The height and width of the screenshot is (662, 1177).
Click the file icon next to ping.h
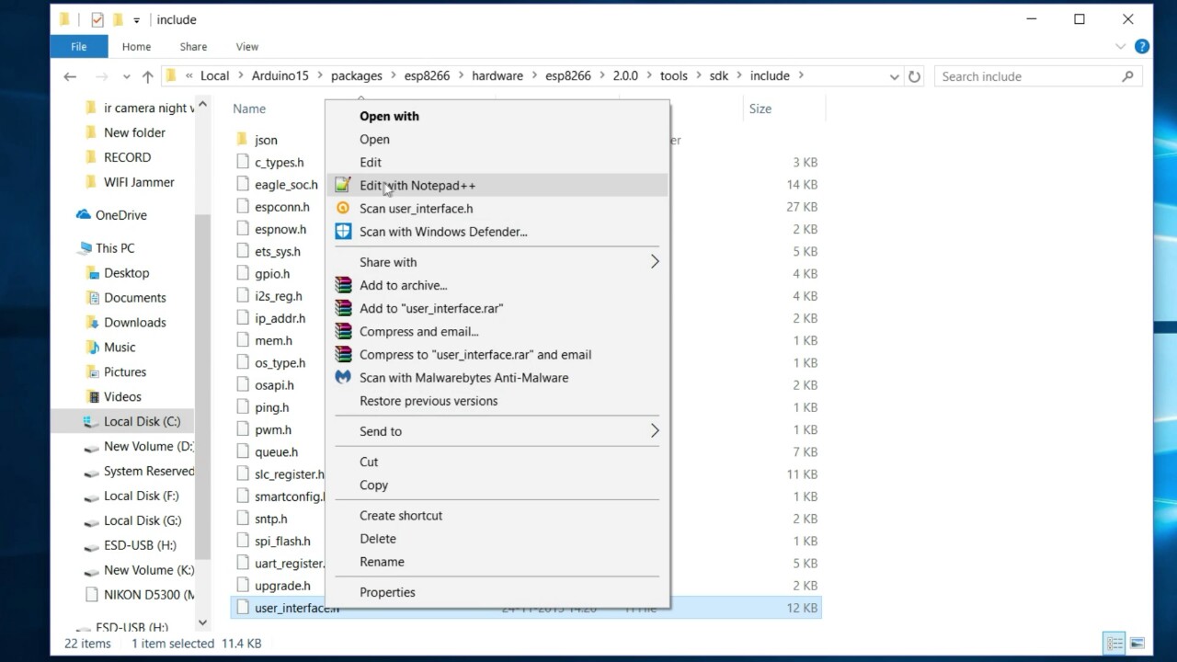[243, 407]
